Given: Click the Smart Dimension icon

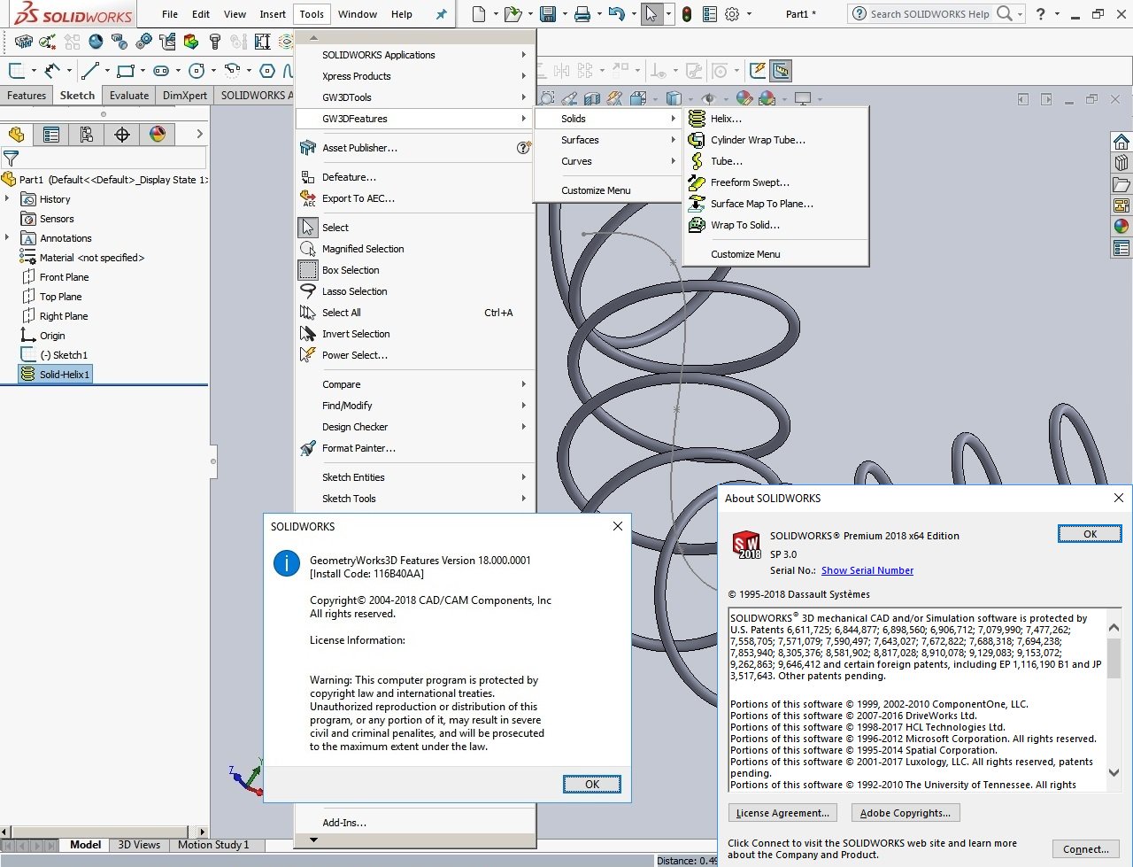Looking at the screenshot, I should [x=53, y=71].
